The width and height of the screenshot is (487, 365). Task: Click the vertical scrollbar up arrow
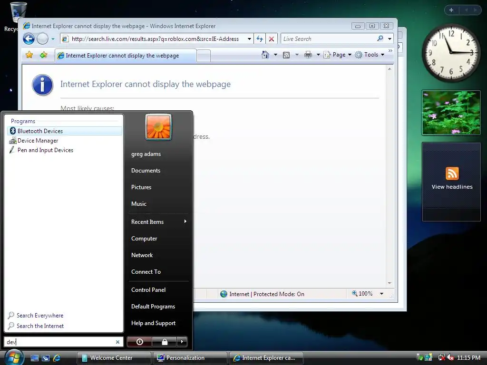[390, 69]
